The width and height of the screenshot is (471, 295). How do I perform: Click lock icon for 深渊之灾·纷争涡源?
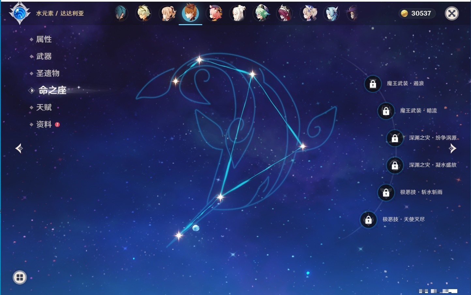(395, 138)
